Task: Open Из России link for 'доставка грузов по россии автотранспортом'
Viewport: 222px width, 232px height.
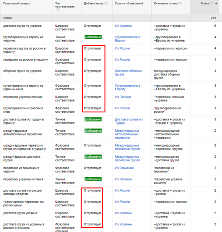Action: click(123, 191)
